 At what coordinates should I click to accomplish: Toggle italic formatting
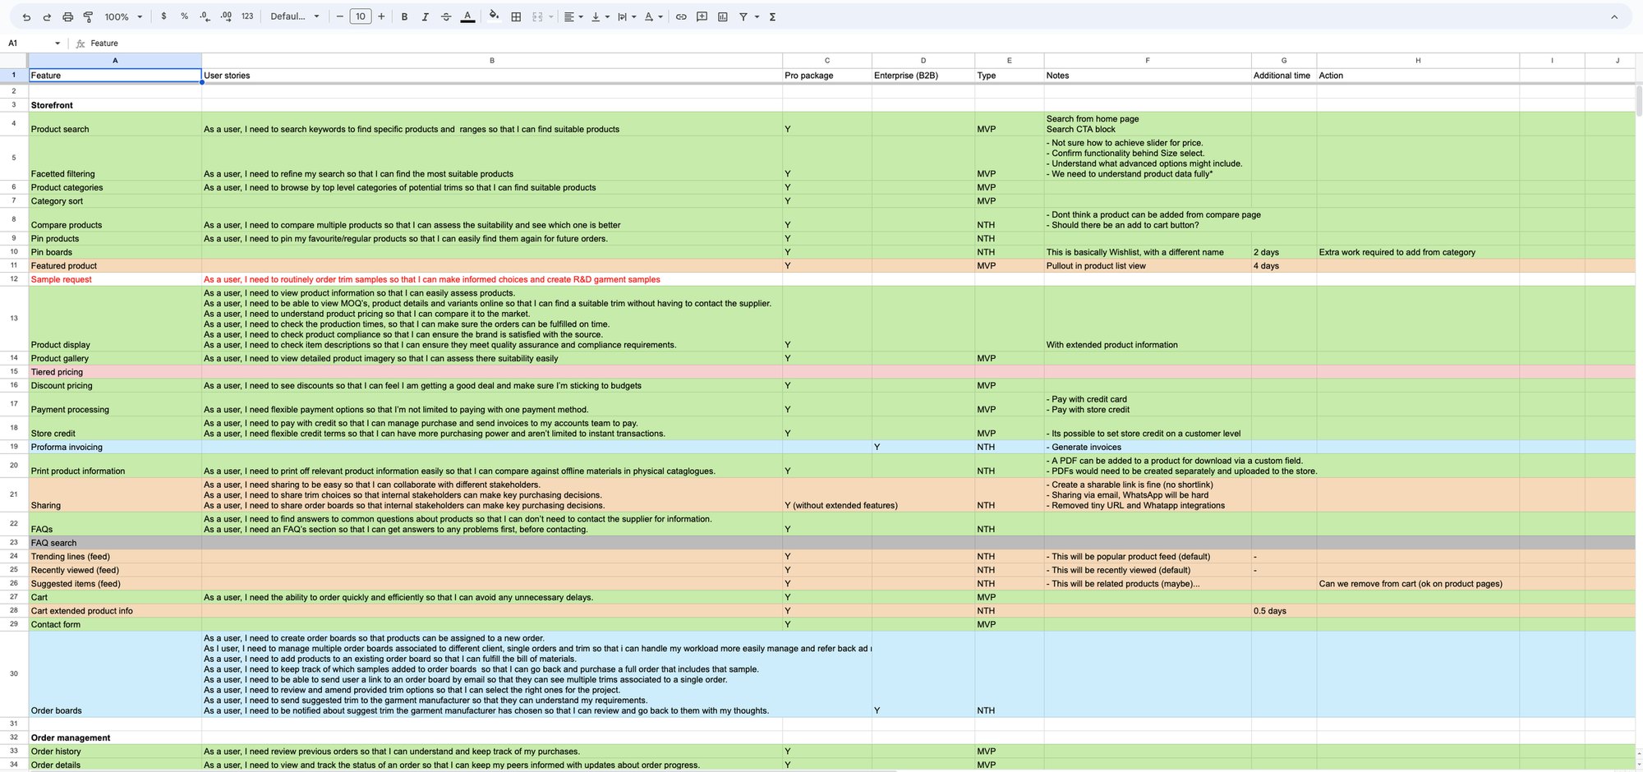425,16
